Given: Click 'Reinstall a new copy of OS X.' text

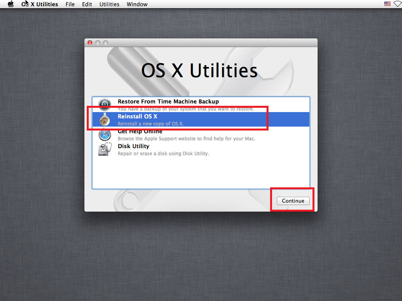Looking at the screenshot, I should (151, 123).
